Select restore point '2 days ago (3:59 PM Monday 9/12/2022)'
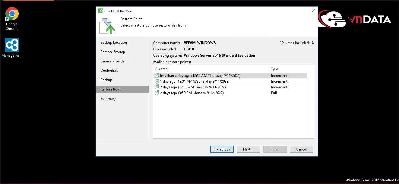This screenshot has height=184, width=399. pos(230,93)
